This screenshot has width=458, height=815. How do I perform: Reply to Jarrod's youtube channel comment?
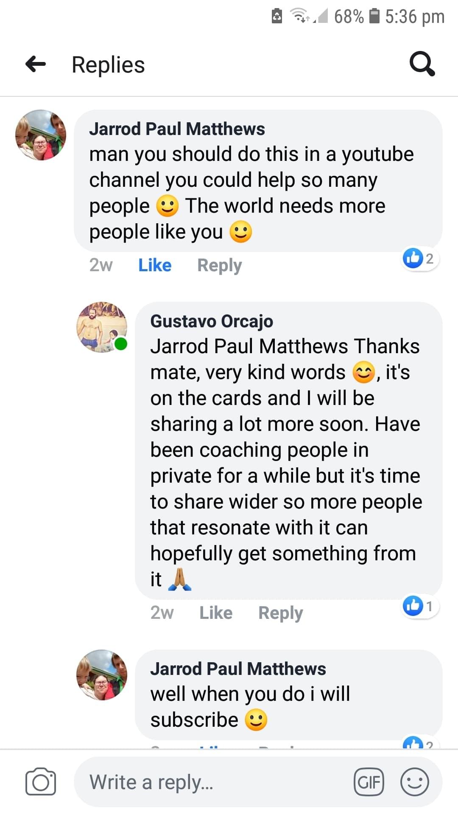(219, 266)
